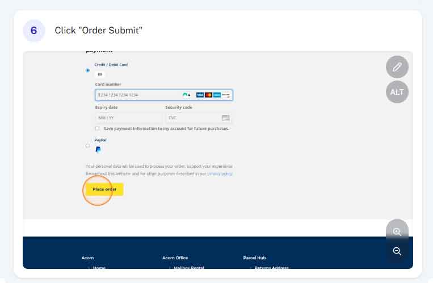Open the ALT text button
This screenshot has height=283, width=433.
pos(397,92)
